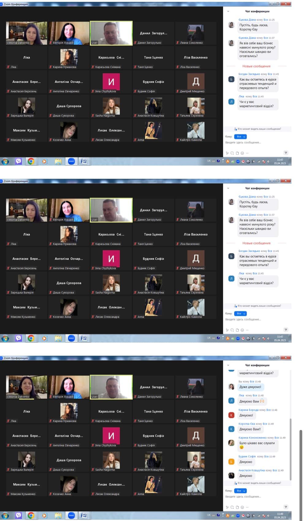Click the emoji icon in bottom screenshot's chat
This screenshot has width=305, height=521.
point(242,507)
